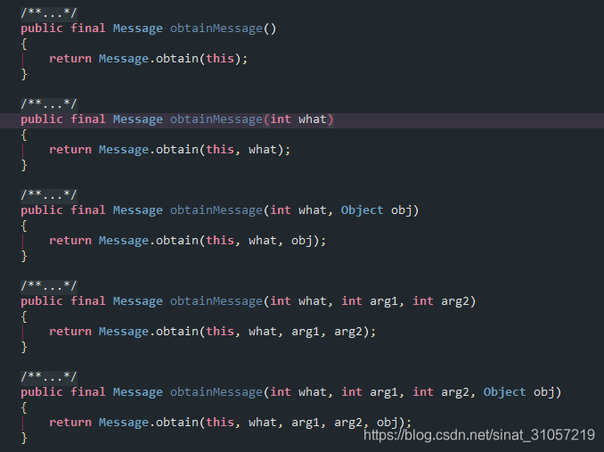Expand folded comment above obtainMessage(int what, Object obj)
The image size is (604, 452).
tap(49, 195)
